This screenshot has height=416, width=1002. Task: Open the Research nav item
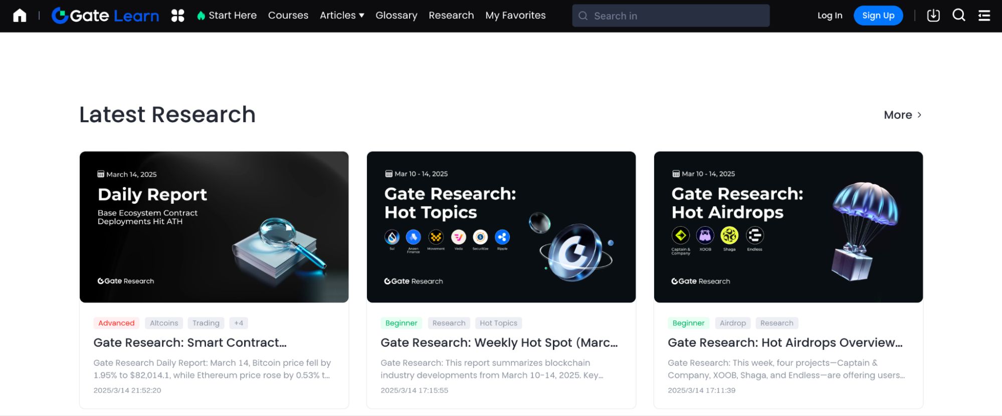pos(451,16)
